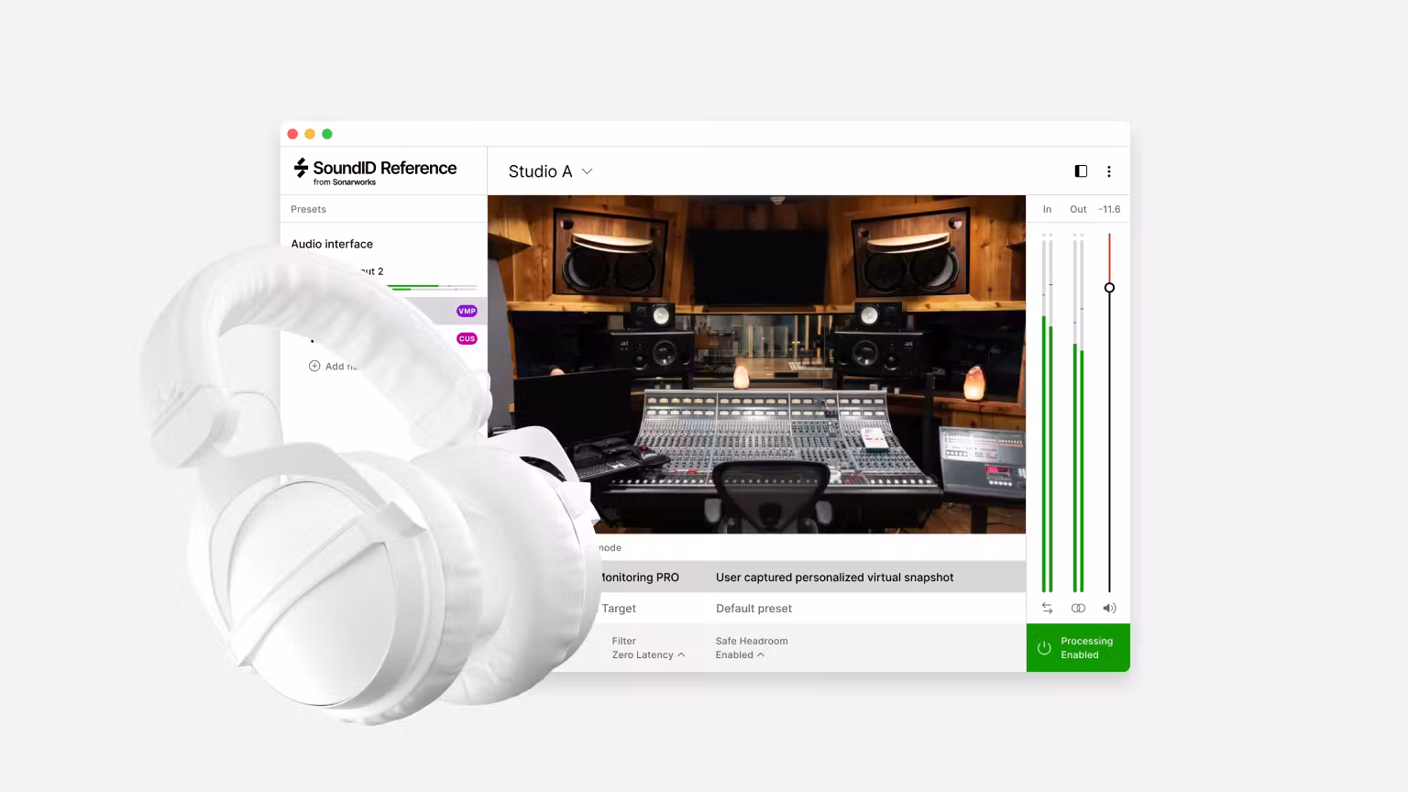Click the swap channels icon below meters
Screen dimensions: 1408x792
1047,608
